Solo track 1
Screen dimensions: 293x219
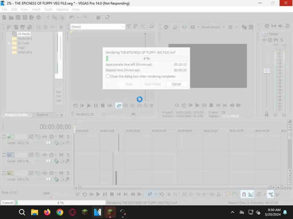coord(68,137)
